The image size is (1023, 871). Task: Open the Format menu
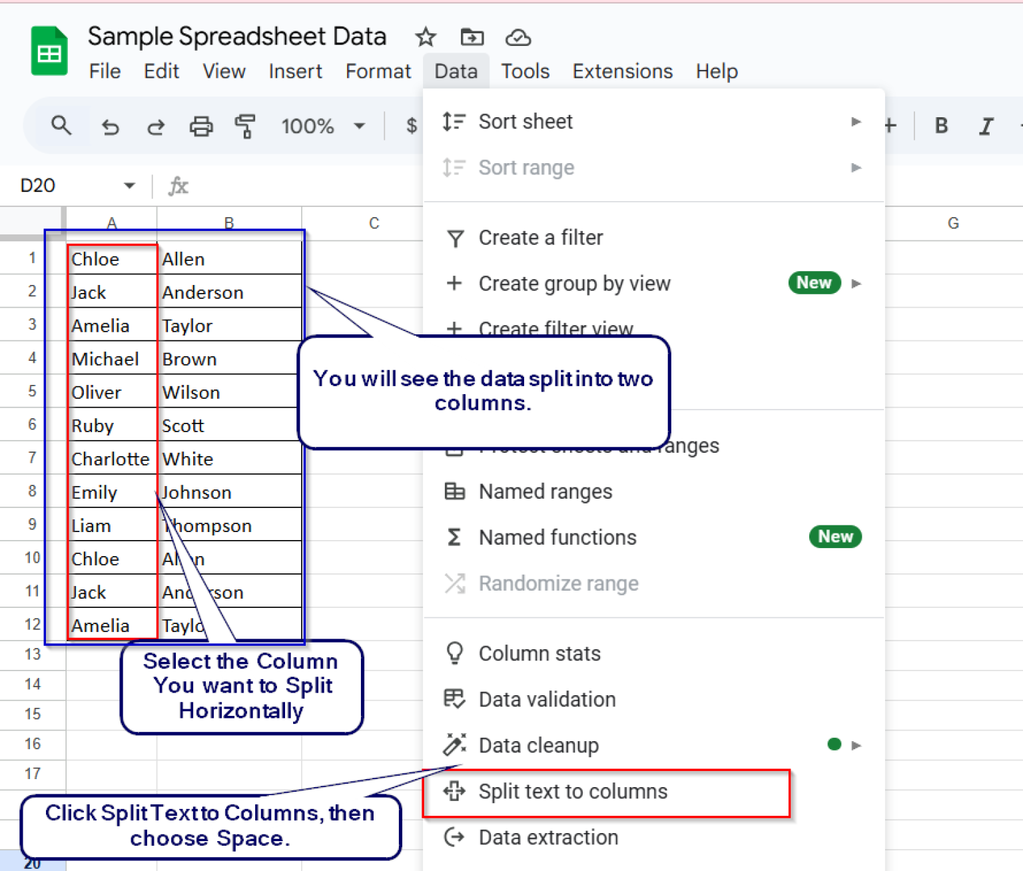pos(378,71)
